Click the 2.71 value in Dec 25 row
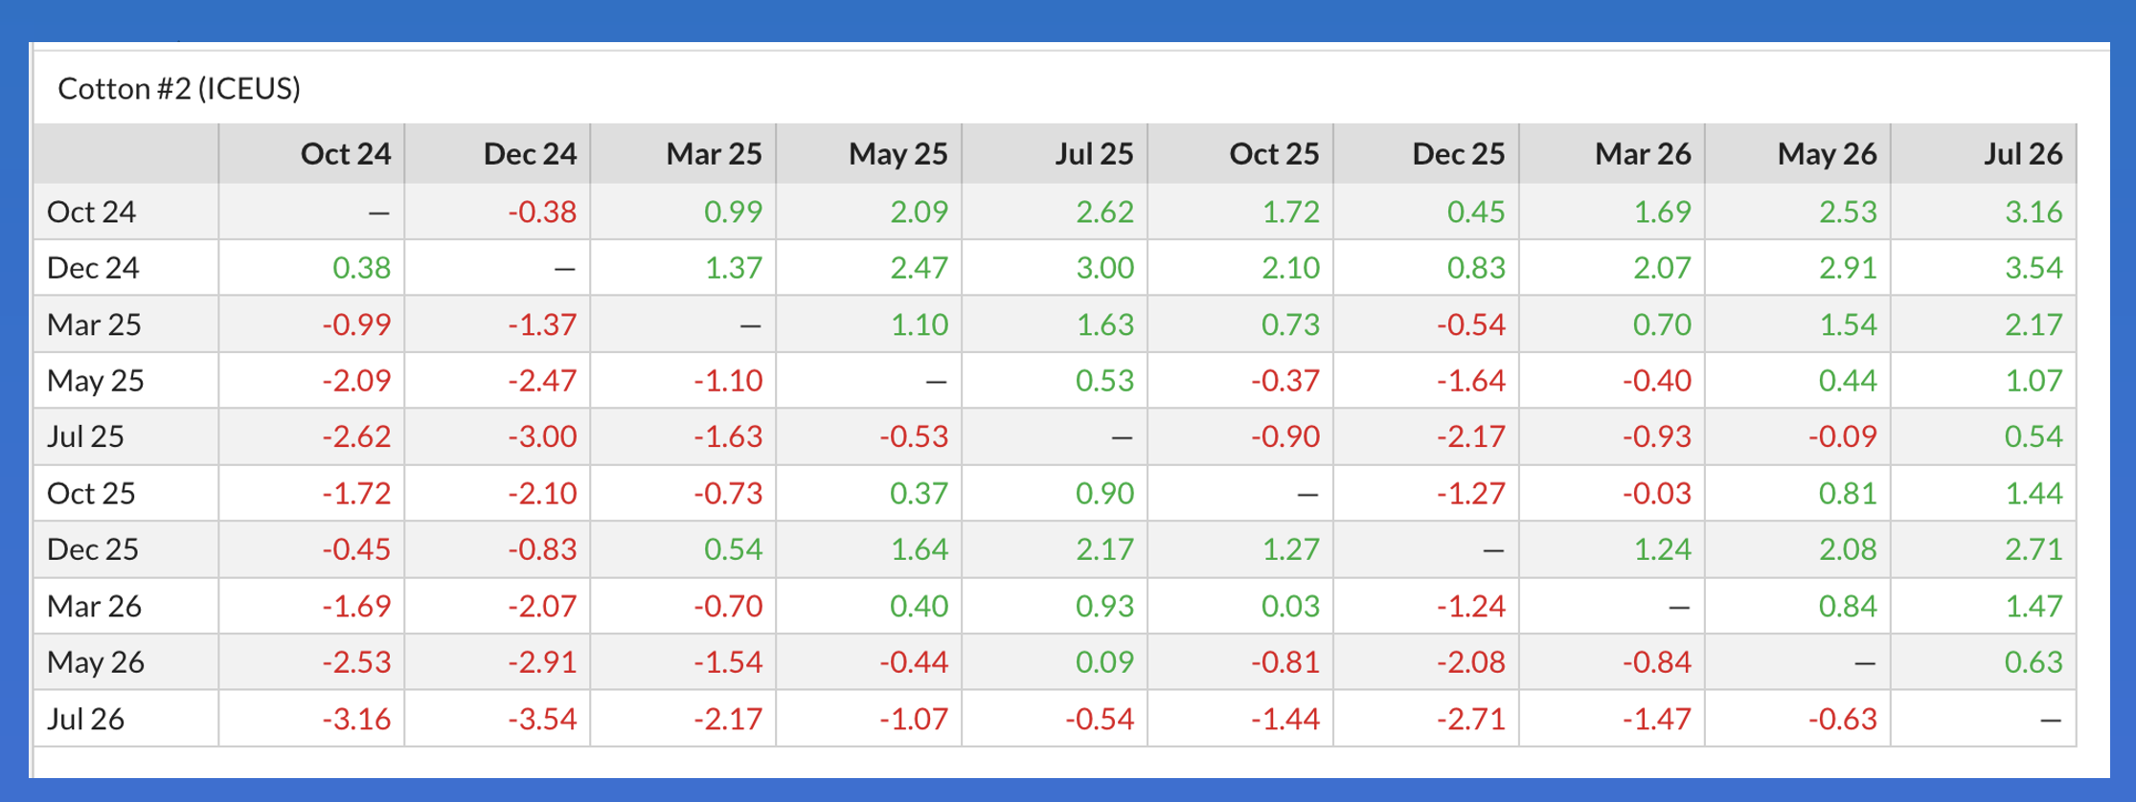This screenshot has width=2136, height=802. pos(2034,550)
